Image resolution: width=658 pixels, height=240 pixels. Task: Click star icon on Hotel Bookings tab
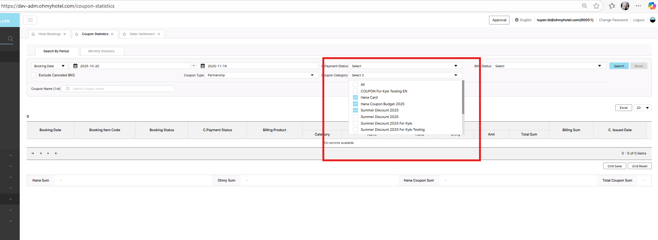pyautogui.click(x=33, y=34)
